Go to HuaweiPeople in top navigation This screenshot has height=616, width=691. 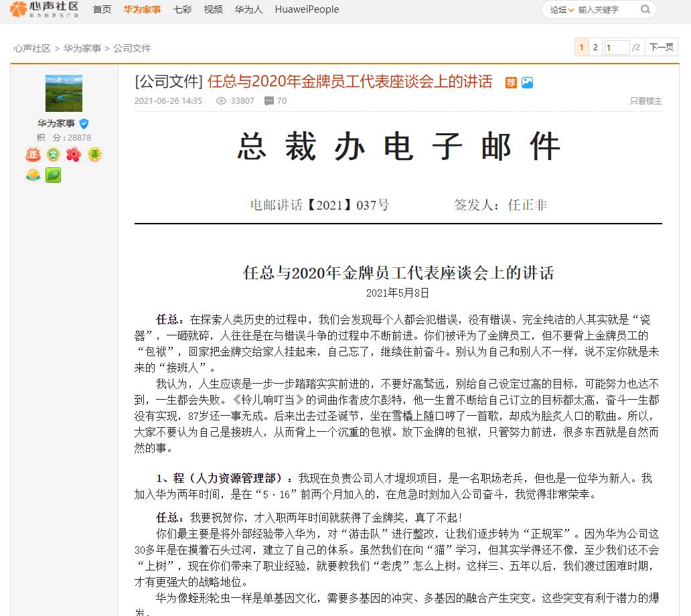point(307,9)
